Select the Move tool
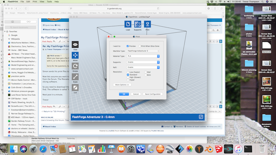 [x=75, y=55]
